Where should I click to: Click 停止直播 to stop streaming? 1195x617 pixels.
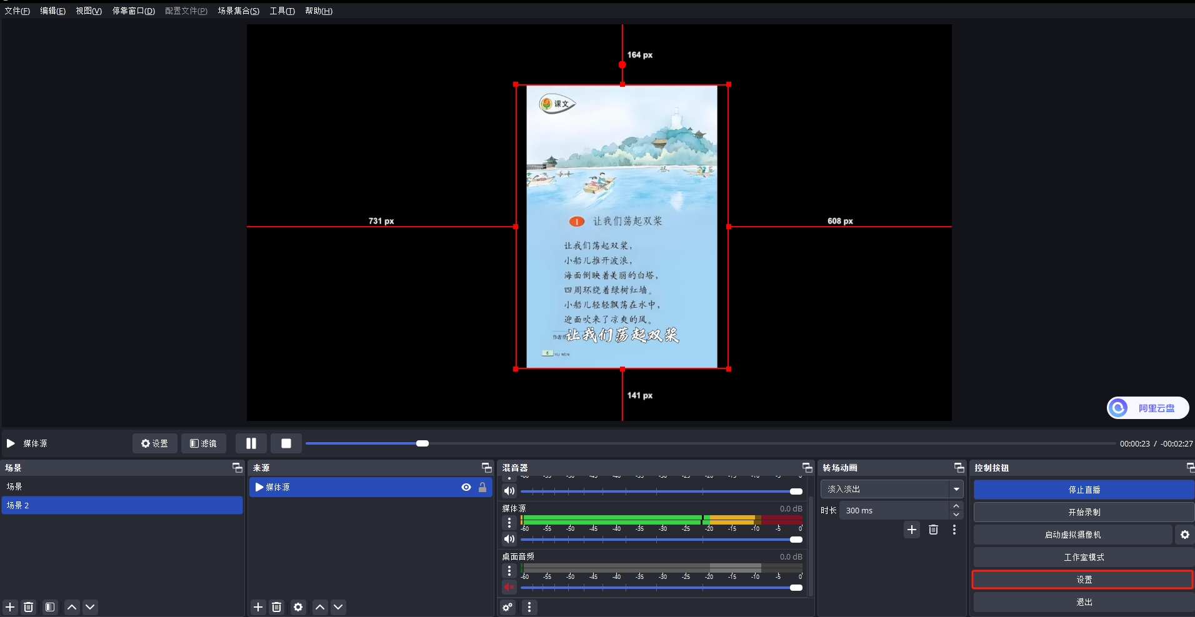coord(1084,490)
